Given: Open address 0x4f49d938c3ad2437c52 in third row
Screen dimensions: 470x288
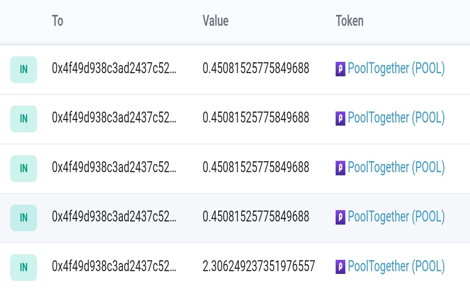Looking at the screenshot, I should point(114,168).
